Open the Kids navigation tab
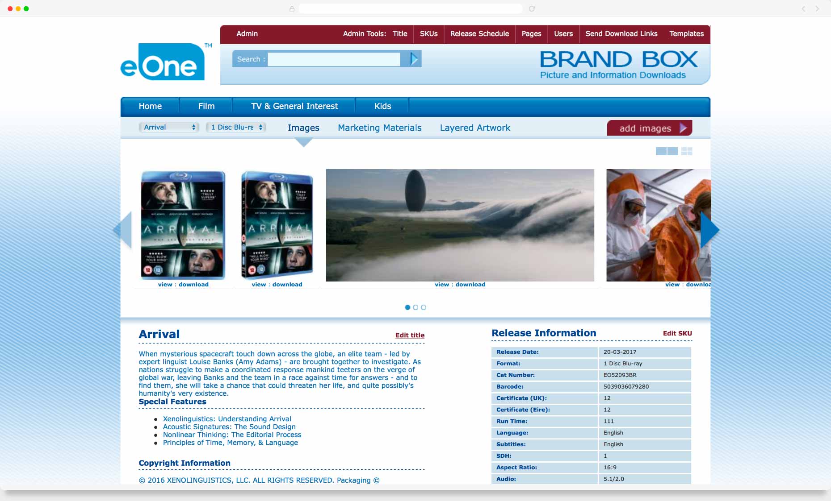Viewport: 831px width, 501px height. [x=382, y=106]
